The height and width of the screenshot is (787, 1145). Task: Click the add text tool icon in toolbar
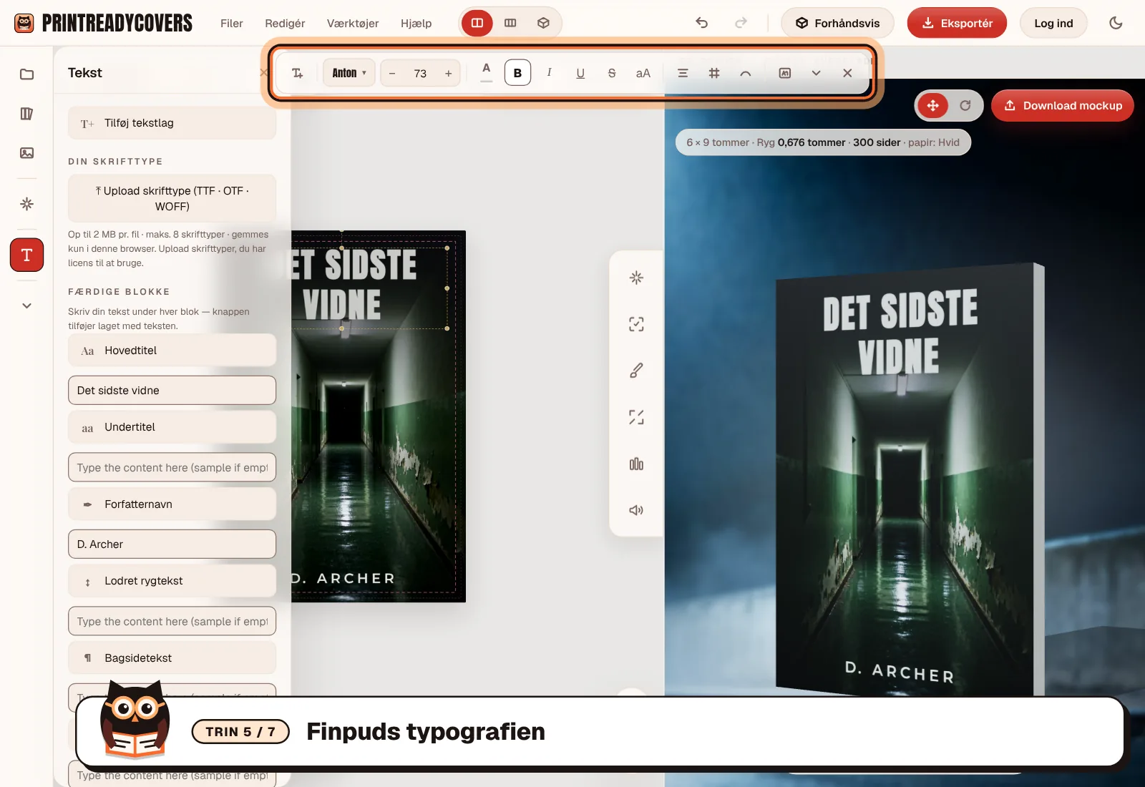298,73
